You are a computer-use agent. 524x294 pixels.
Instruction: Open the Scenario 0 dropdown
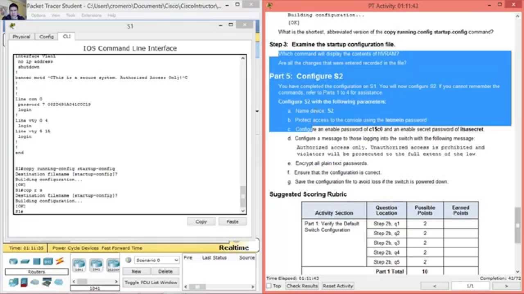158,260
